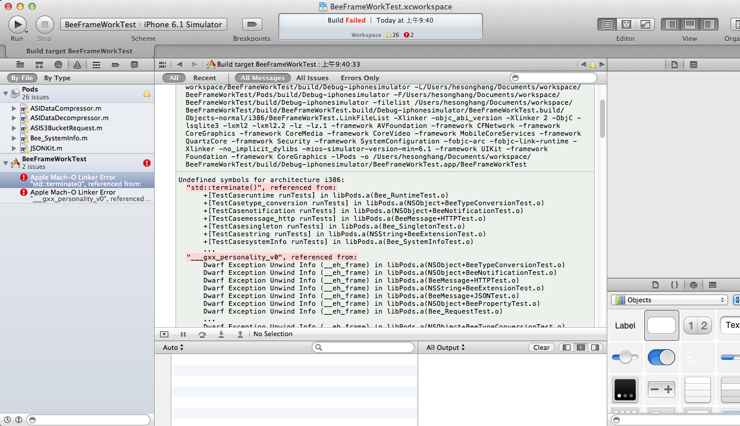Collapse the Pods issues group
Screen dimensions: 740x426
click(x=6, y=93)
